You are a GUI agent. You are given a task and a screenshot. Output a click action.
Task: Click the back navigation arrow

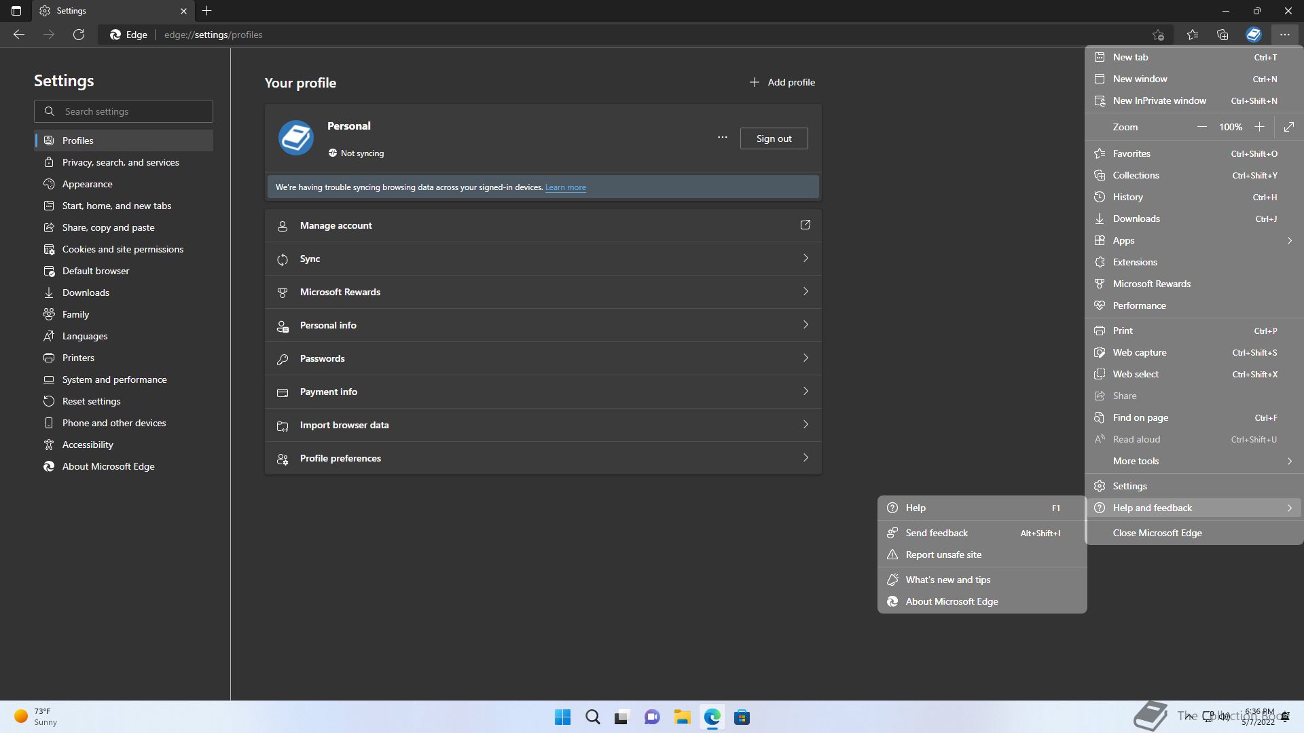tap(19, 35)
